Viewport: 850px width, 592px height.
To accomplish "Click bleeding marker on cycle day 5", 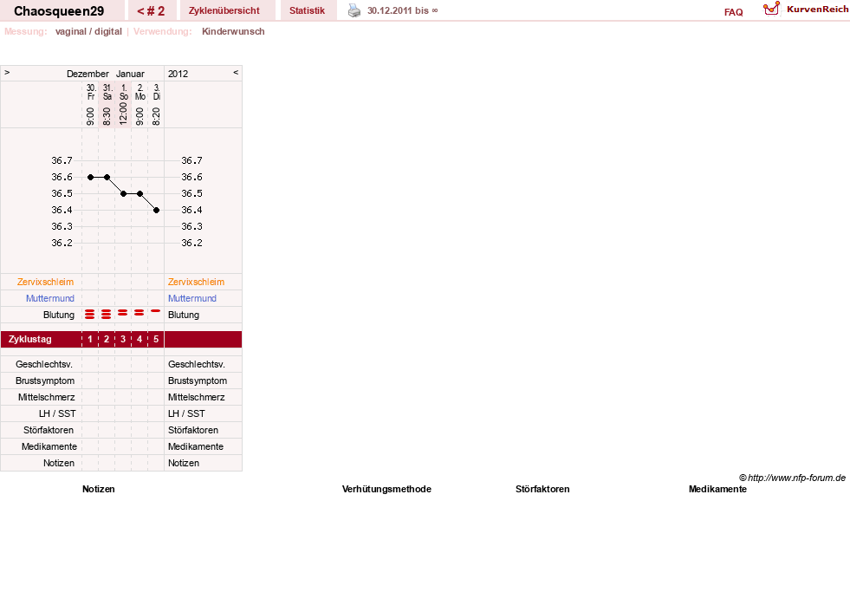I will (x=156, y=310).
